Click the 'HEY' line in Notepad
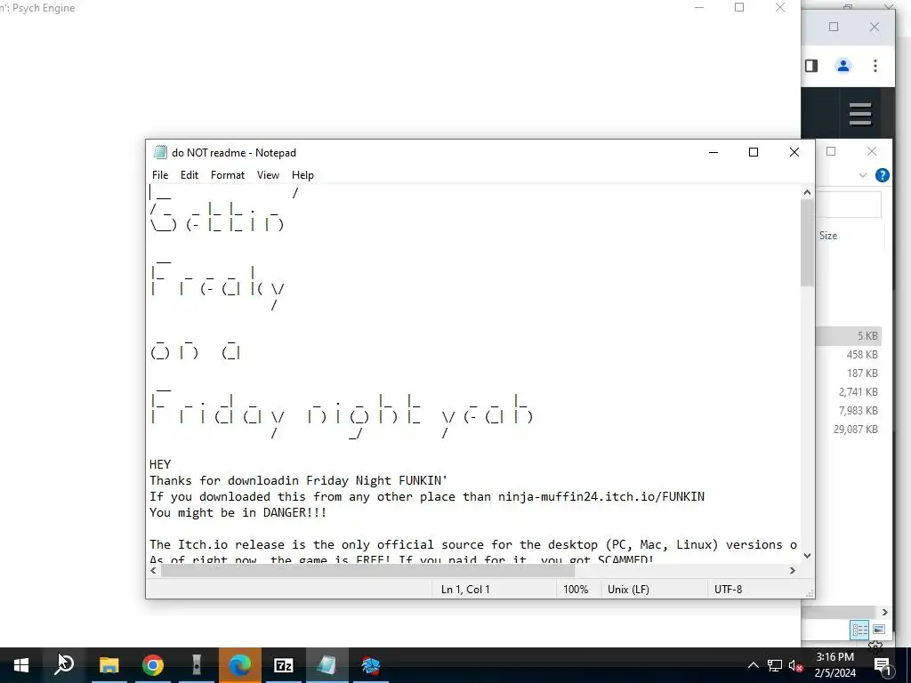 (x=160, y=464)
